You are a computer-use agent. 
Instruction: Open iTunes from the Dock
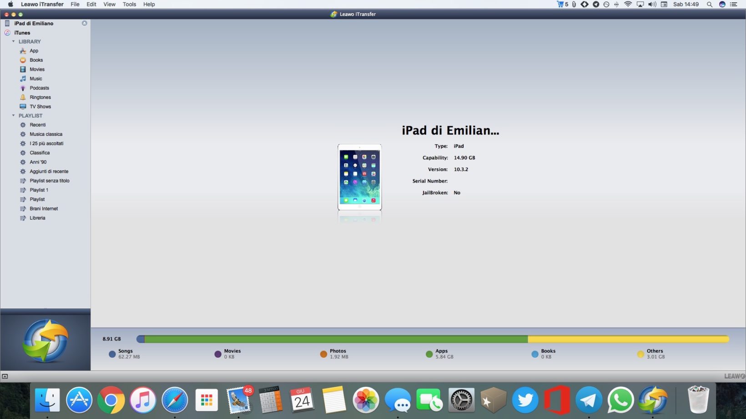(x=143, y=400)
